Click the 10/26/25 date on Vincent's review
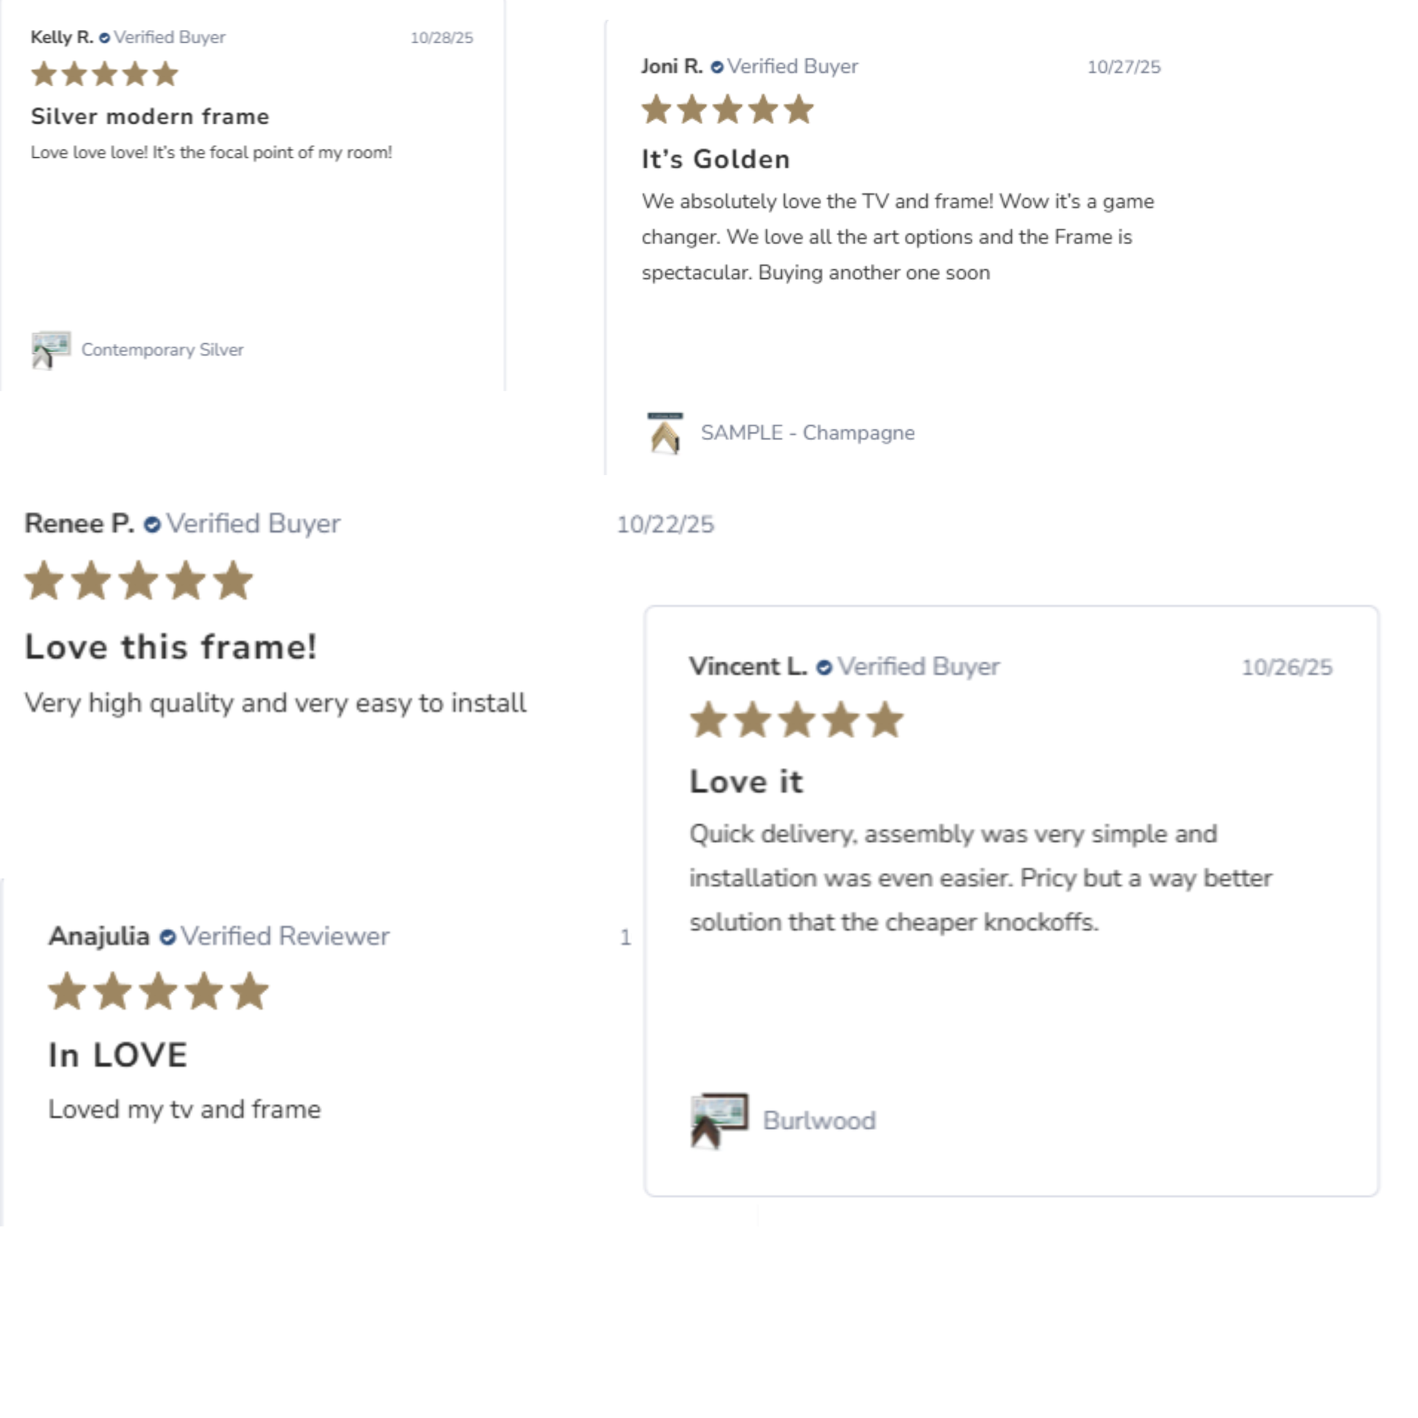 1287,667
